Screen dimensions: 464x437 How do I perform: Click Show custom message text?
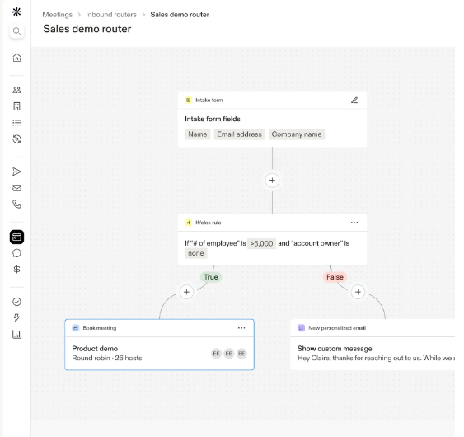tap(335, 349)
